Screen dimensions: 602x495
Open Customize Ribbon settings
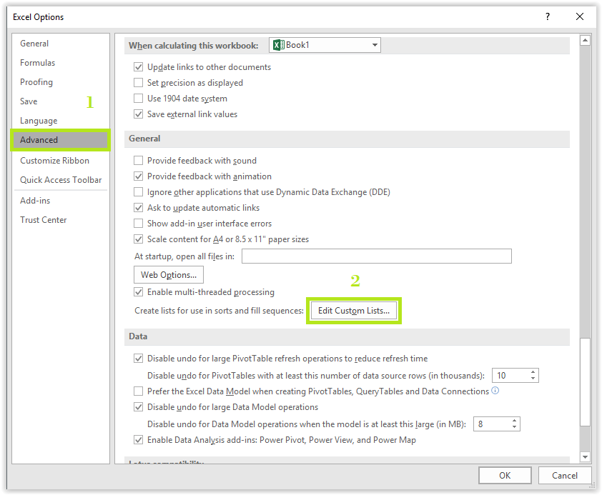(54, 161)
